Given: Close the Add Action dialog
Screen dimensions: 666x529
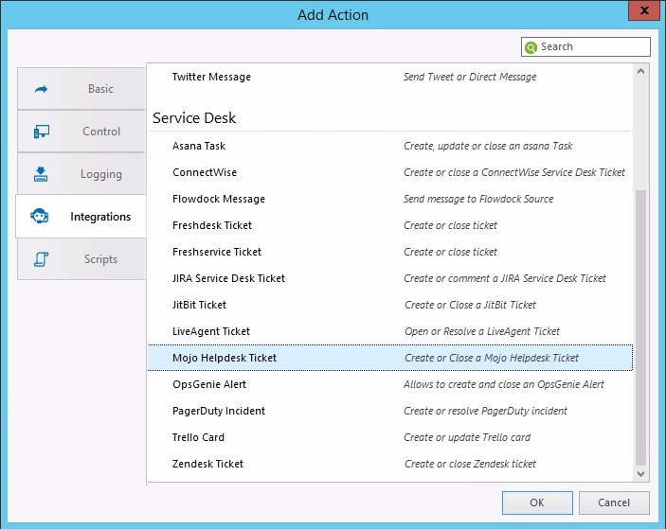Looking at the screenshot, I should coord(644,10).
